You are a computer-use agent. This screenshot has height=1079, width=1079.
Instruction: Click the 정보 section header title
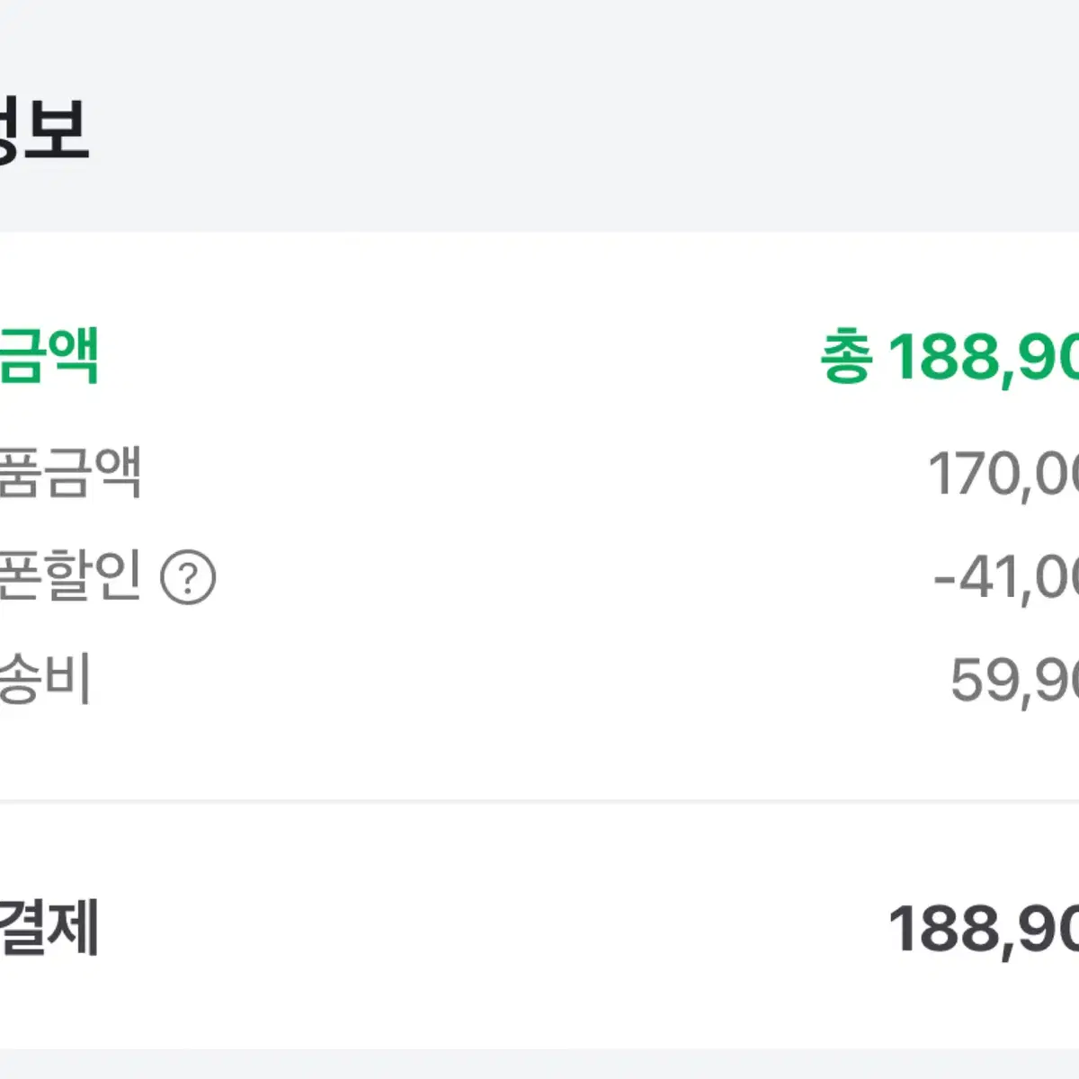[44, 129]
